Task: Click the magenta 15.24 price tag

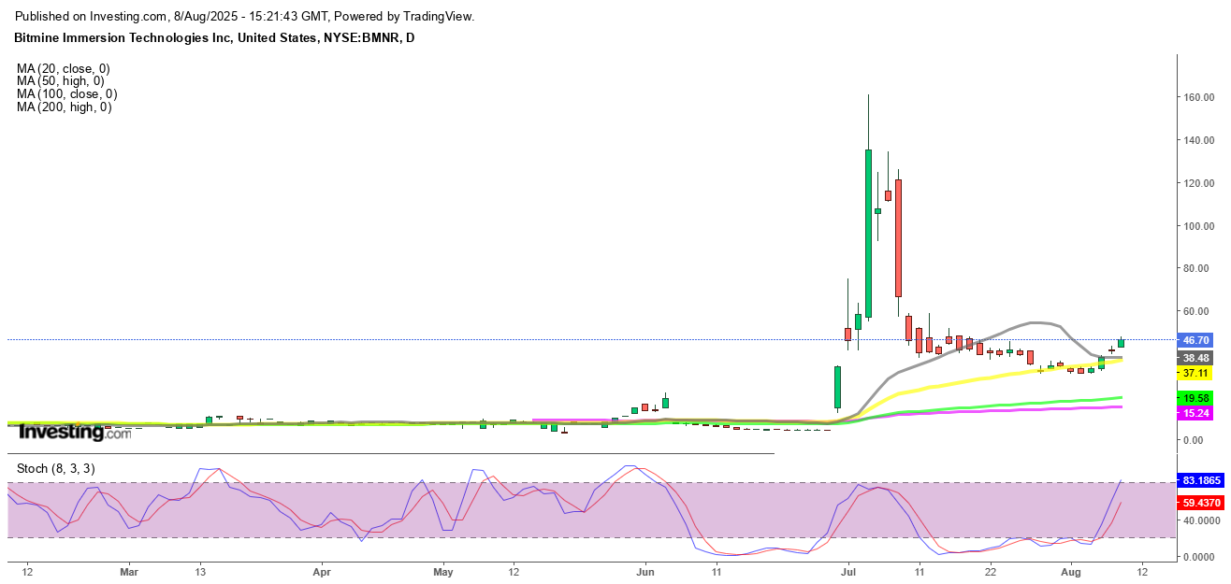Action: point(1197,413)
